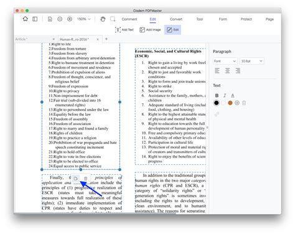Image resolution: width=295 pixels, height=234 pixels.
Task: Go to the Home icon
Action: pyautogui.click(x=25, y=19)
